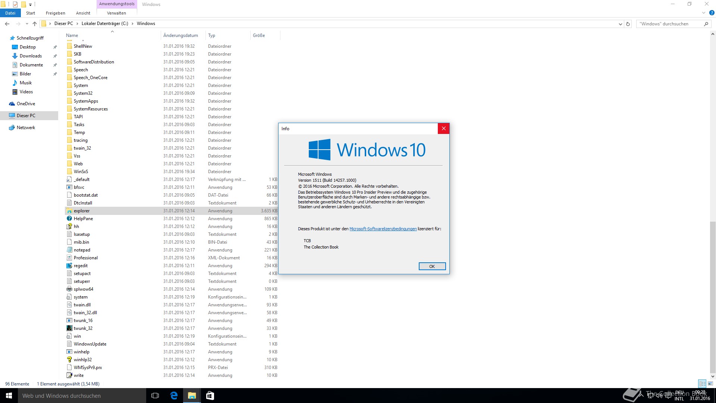This screenshot has width=716, height=403.
Task: Switch to the Start ribbon tab
Action: tap(31, 13)
